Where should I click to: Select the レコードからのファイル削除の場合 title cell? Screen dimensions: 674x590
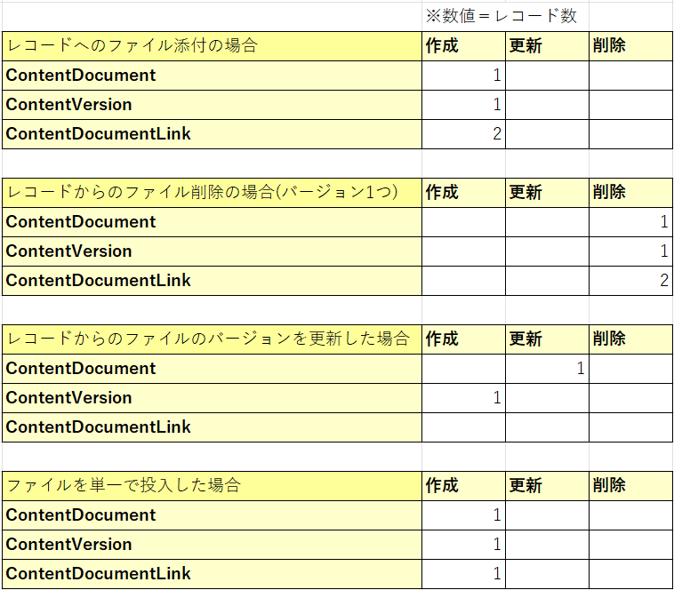(x=213, y=192)
